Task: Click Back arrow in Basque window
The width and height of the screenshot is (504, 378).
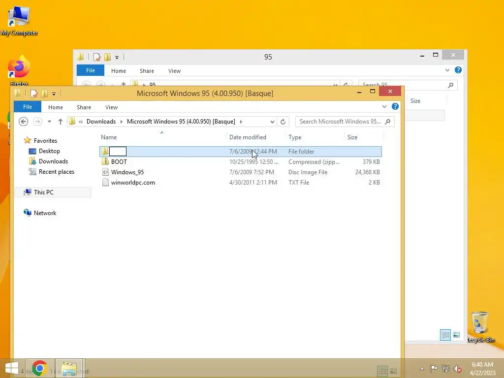Action: pyautogui.click(x=24, y=122)
